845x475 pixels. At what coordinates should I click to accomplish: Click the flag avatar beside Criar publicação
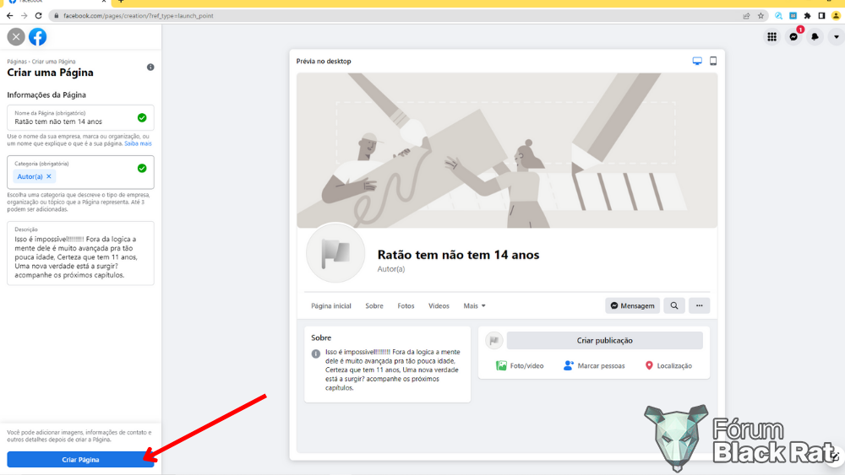tap(493, 341)
